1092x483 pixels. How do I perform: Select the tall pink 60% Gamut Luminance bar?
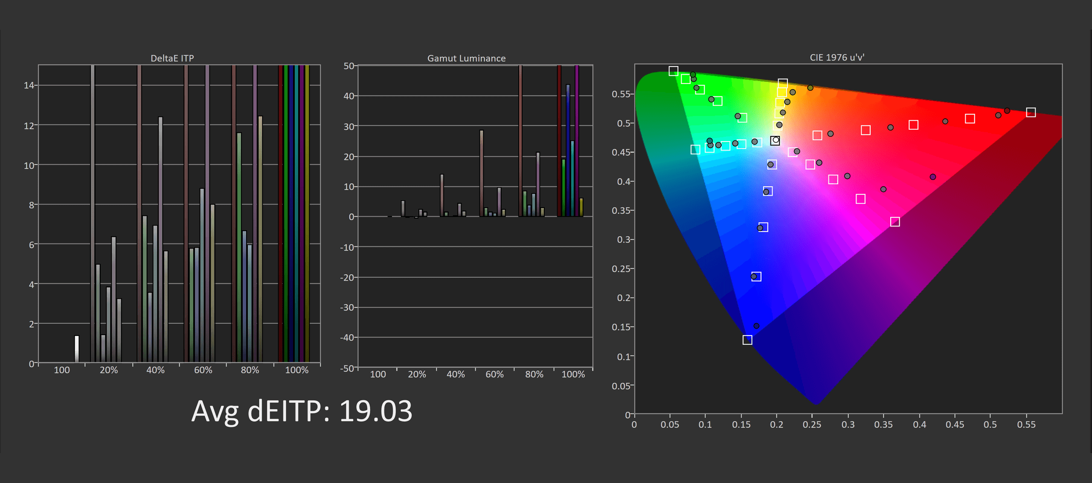pyautogui.click(x=482, y=173)
